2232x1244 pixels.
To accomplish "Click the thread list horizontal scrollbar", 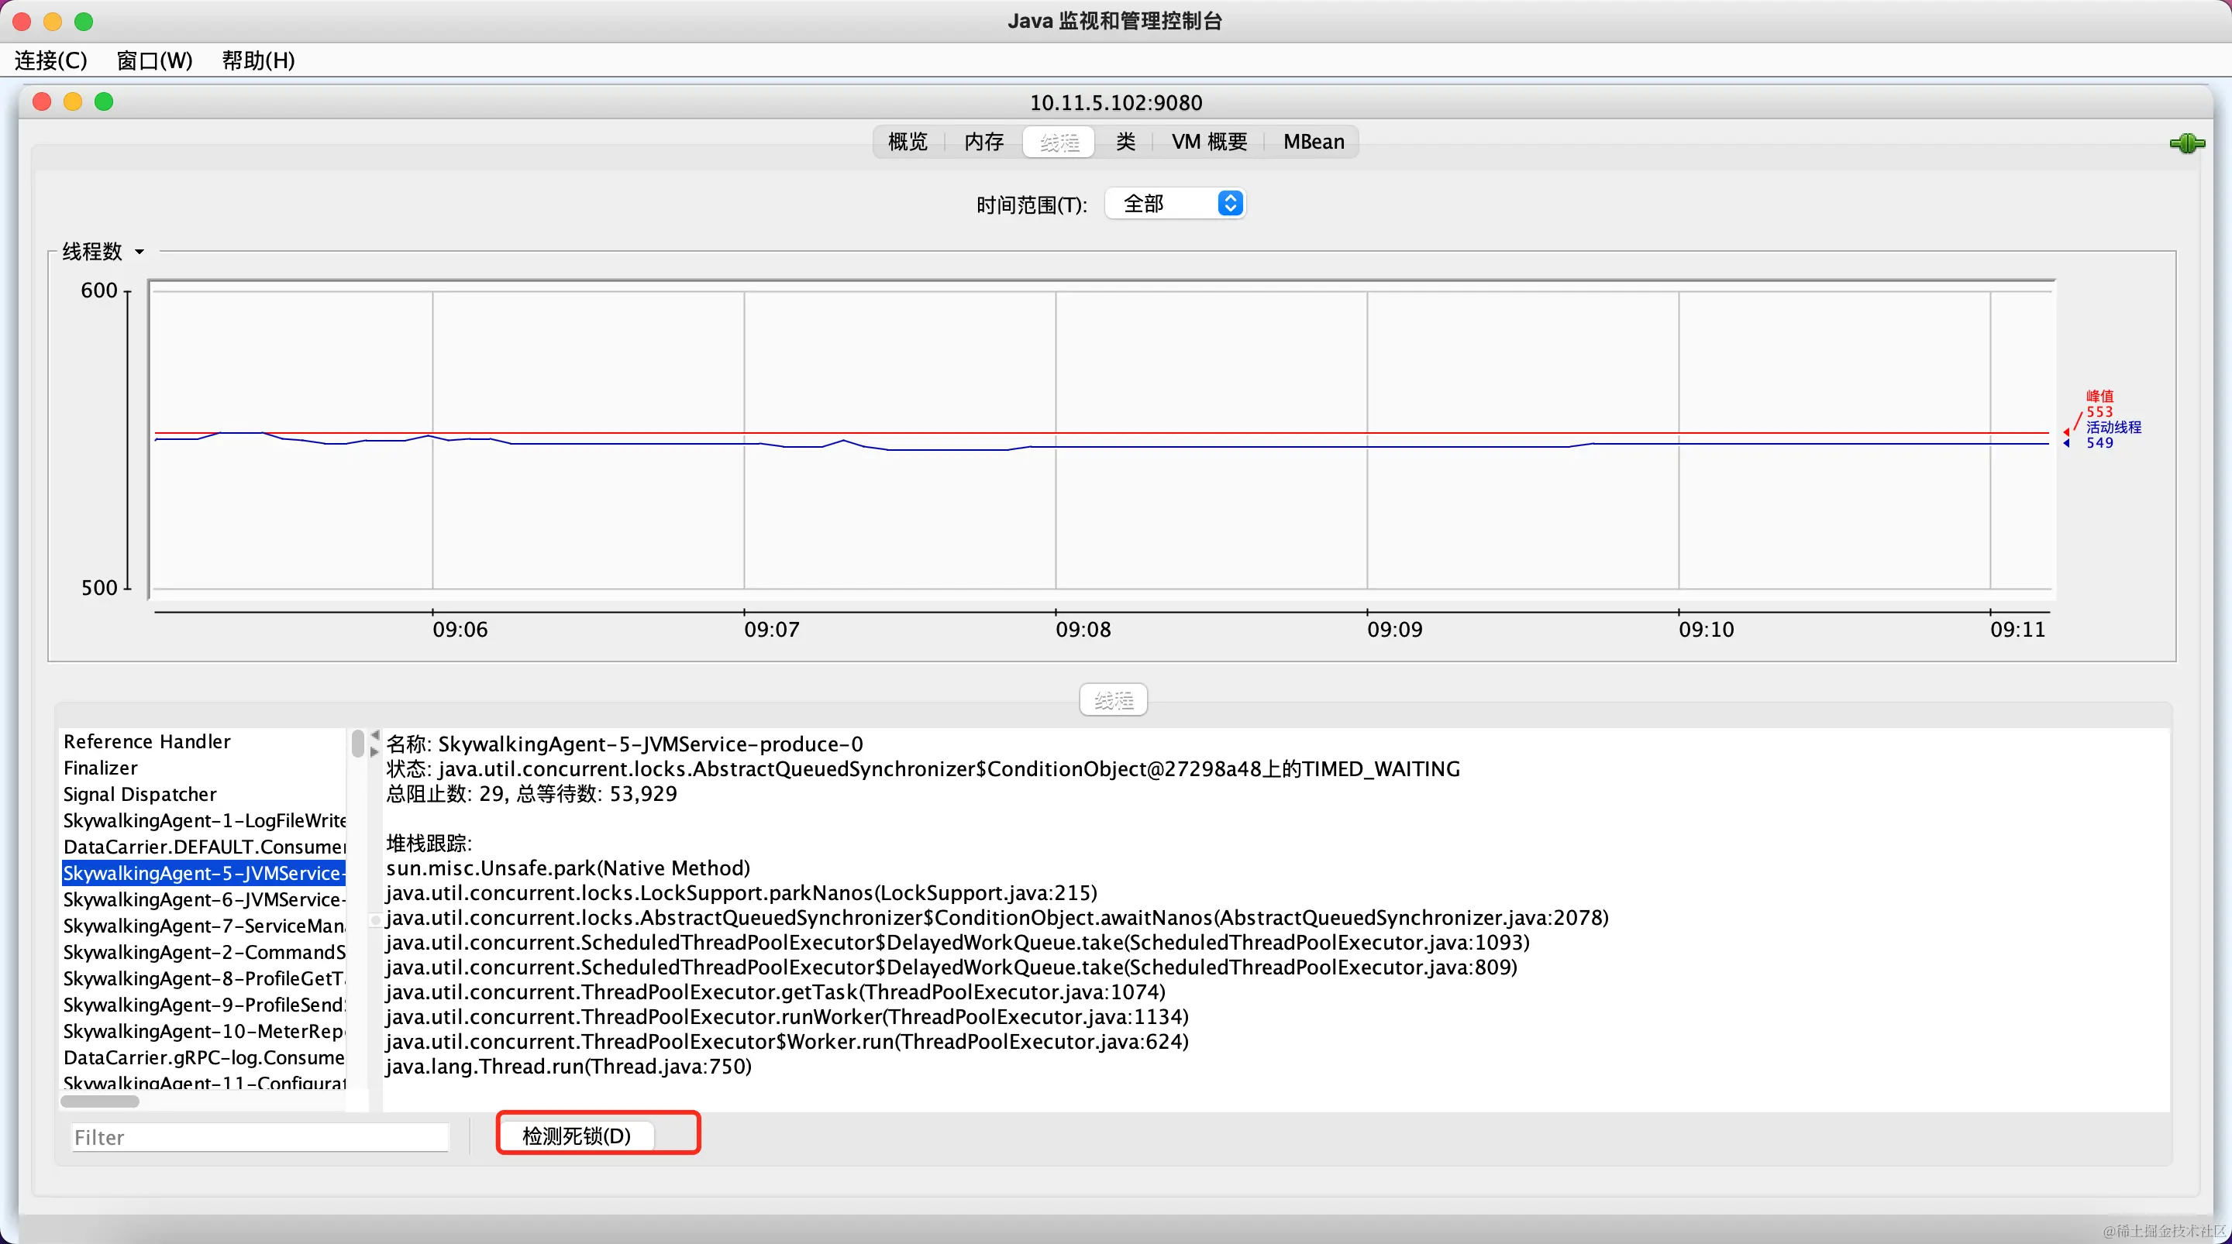I will pos(101,1102).
